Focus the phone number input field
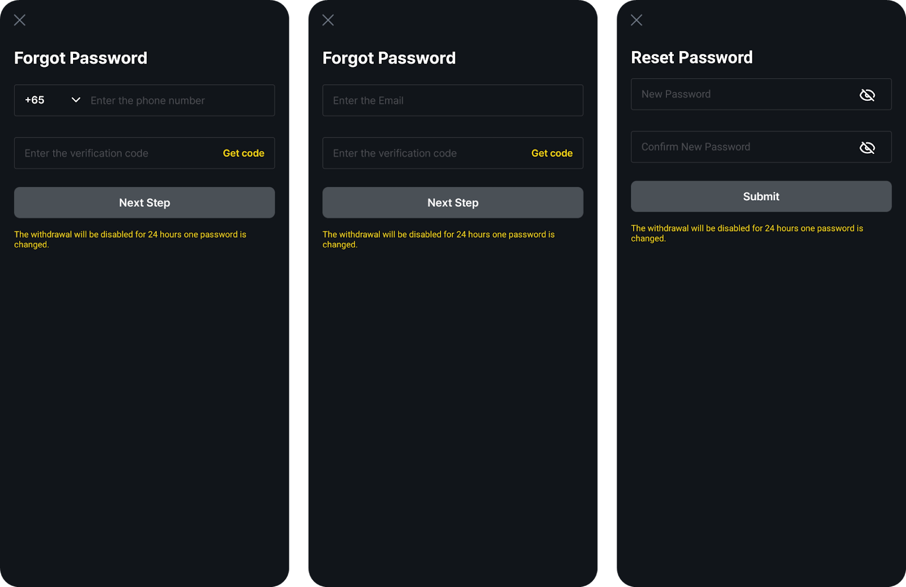Screen dimensions: 906x587 point(180,100)
